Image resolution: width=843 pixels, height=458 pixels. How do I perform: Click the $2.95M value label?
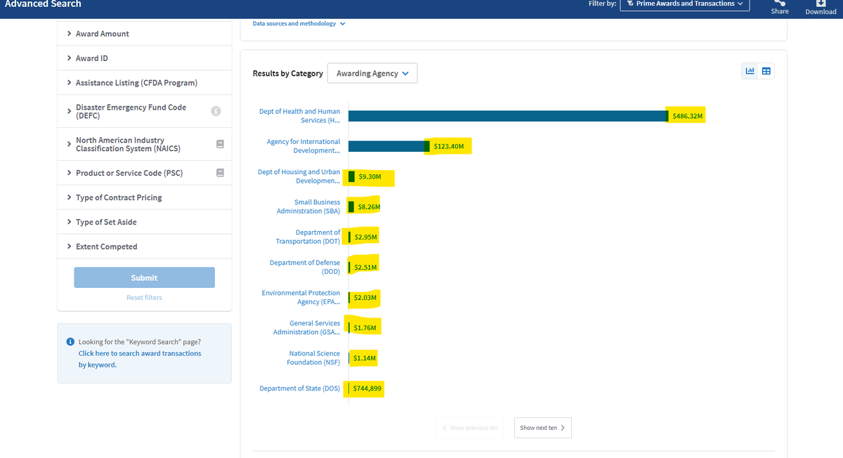click(x=365, y=237)
